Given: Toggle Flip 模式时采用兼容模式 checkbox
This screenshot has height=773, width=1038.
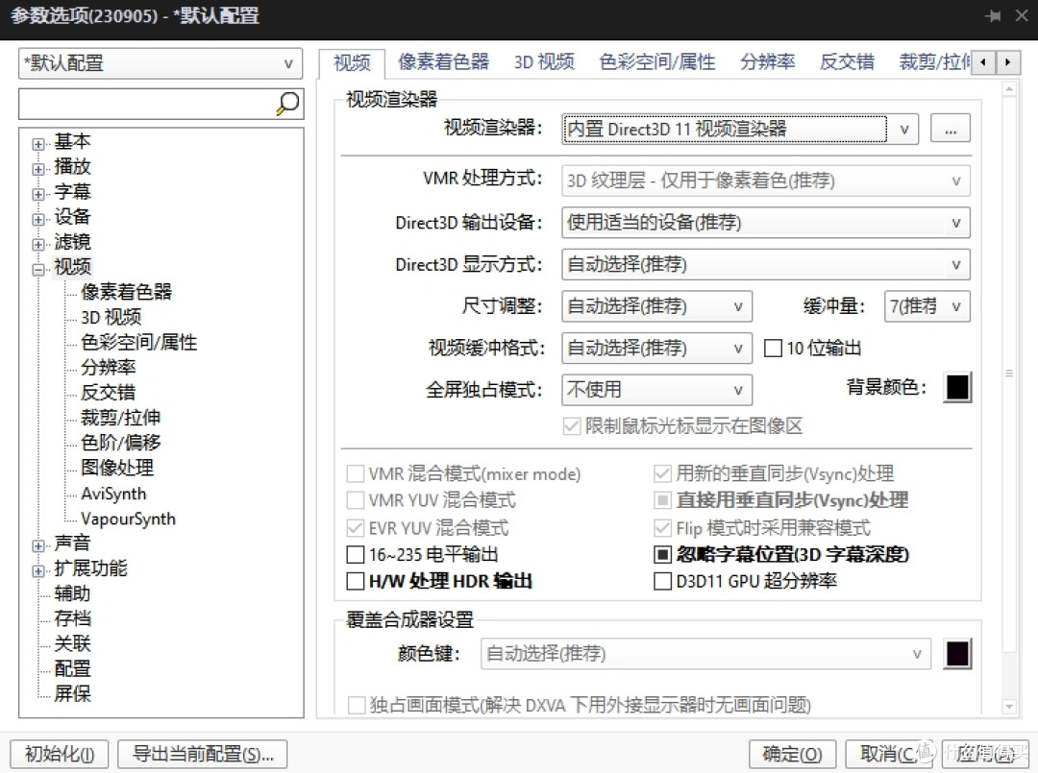Looking at the screenshot, I should 662,528.
